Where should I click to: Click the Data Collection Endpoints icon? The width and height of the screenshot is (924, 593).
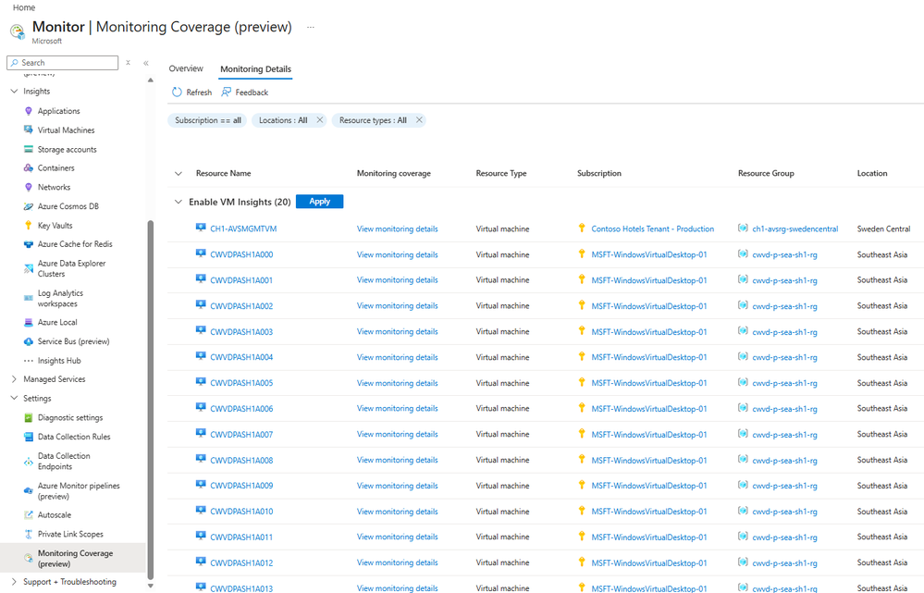[x=29, y=462]
